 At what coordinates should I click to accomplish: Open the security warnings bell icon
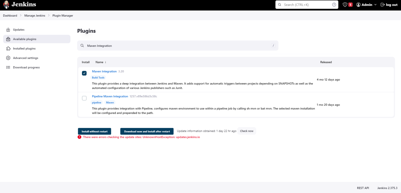(x=345, y=4)
